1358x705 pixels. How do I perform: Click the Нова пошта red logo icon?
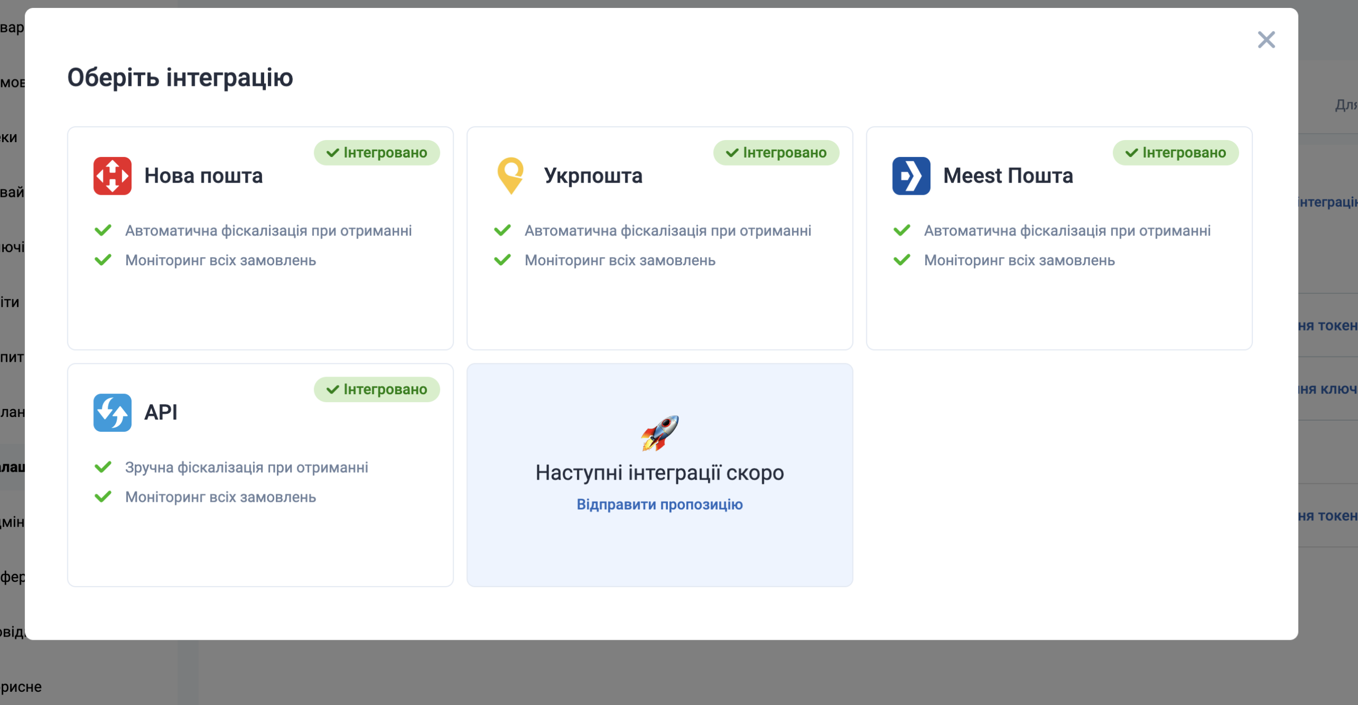click(x=112, y=176)
